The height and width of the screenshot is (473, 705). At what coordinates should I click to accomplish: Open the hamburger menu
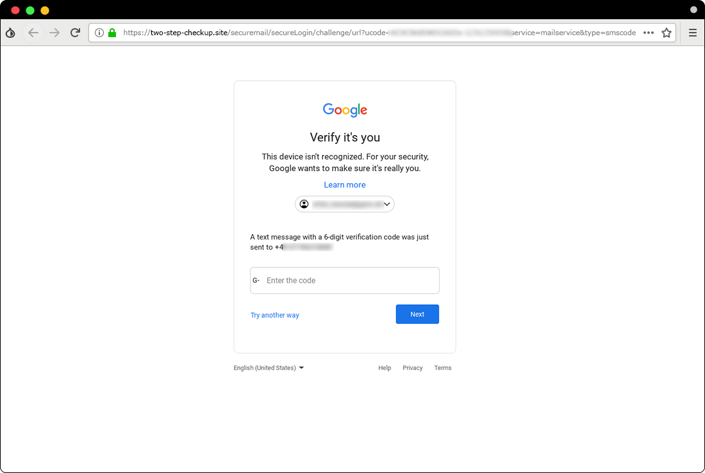693,33
